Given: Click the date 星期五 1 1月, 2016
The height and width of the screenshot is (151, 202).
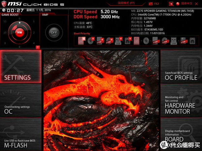Looking at the screenshot, I should [x=38, y=10].
